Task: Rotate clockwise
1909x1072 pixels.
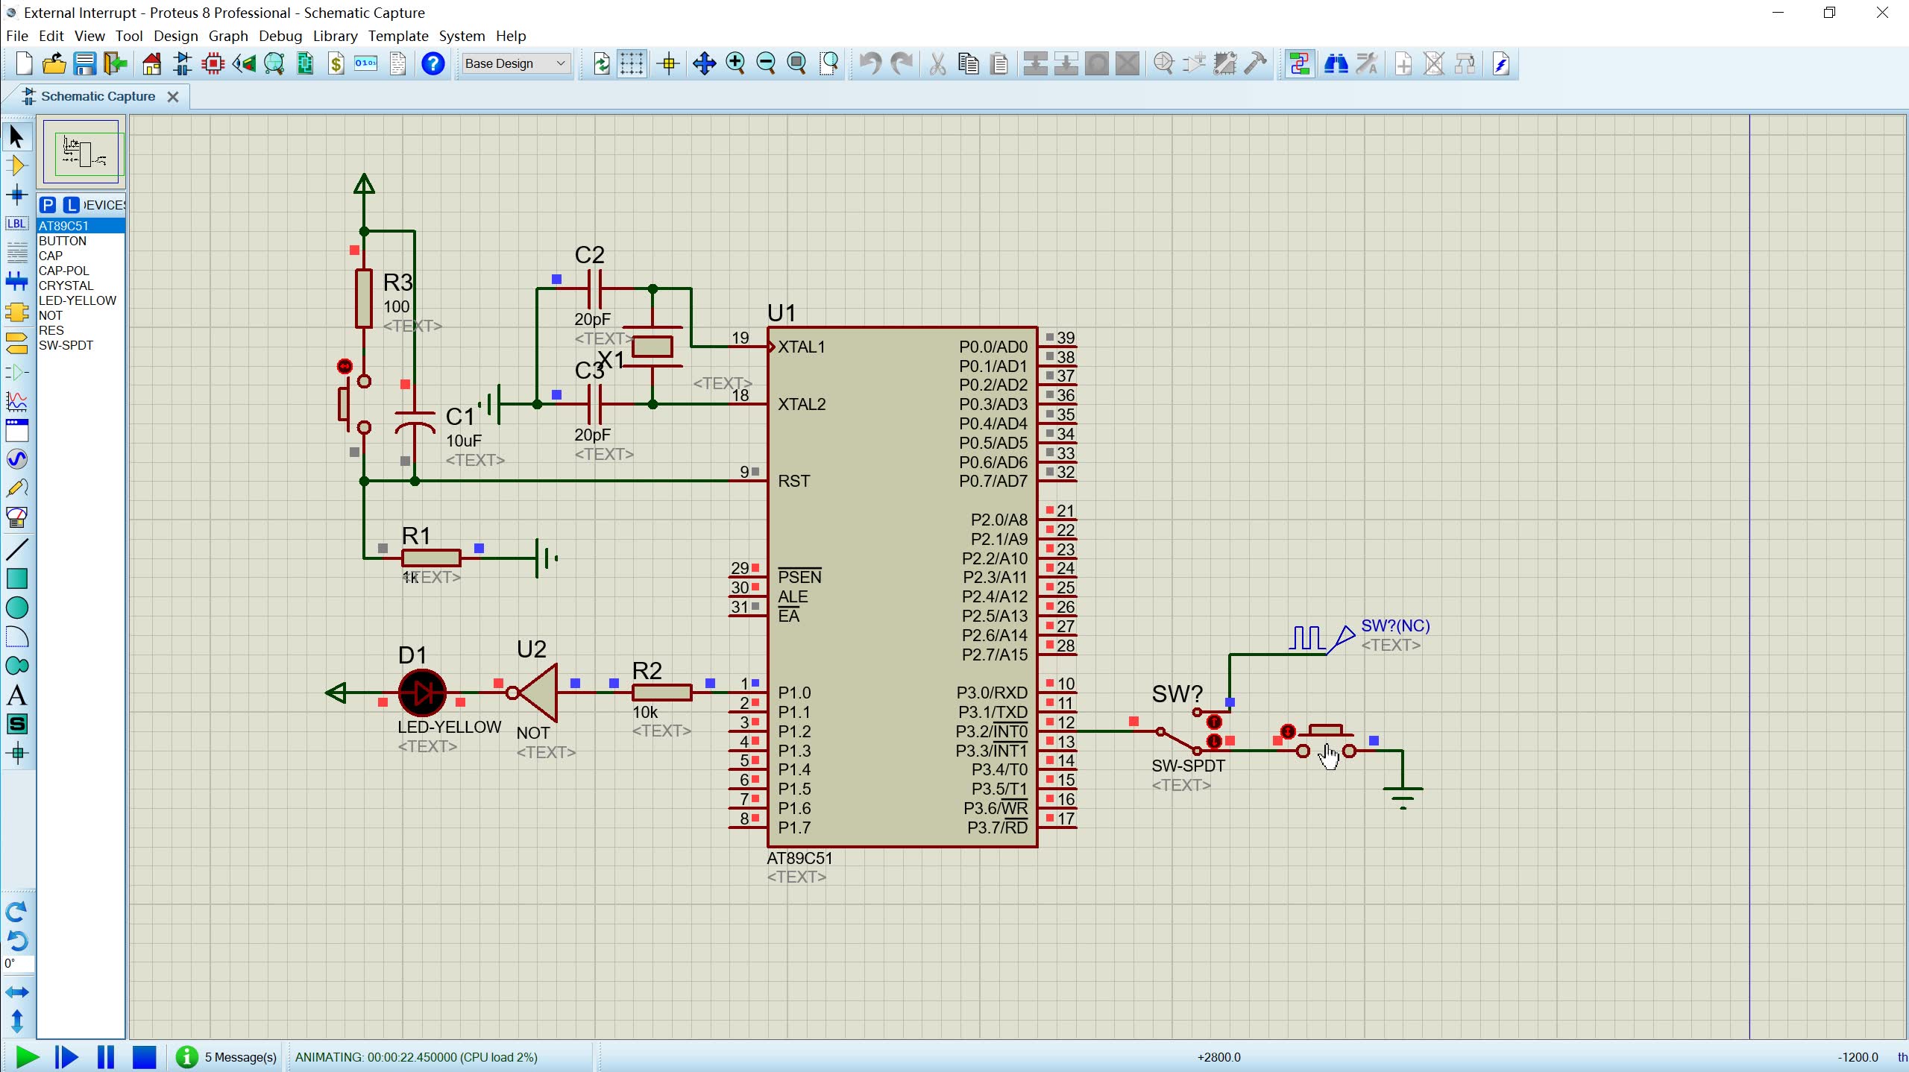Action: pos(16,911)
